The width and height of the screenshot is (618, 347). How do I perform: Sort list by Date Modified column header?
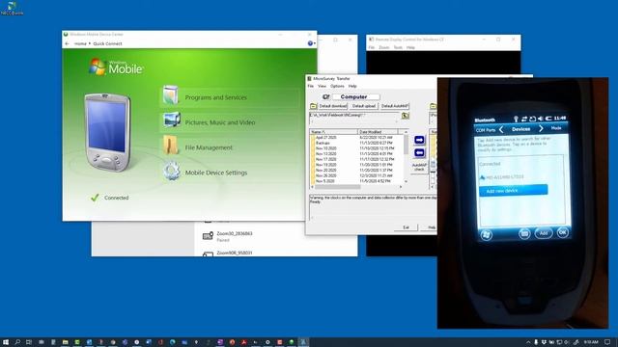point(379,132)
